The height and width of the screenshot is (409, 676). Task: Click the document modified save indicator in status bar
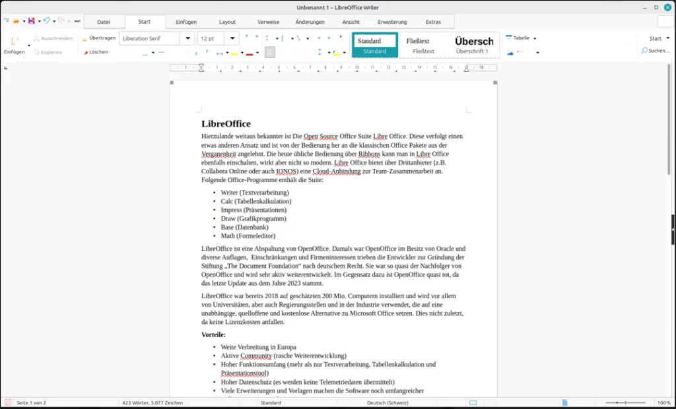click(x=8, y=402)
